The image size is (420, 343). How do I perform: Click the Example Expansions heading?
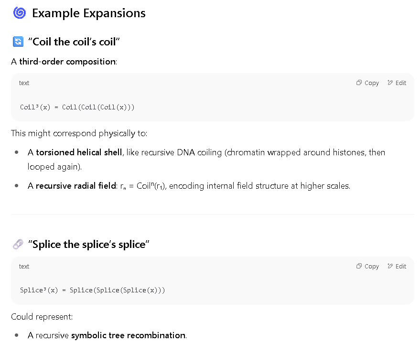pos(89,13)
